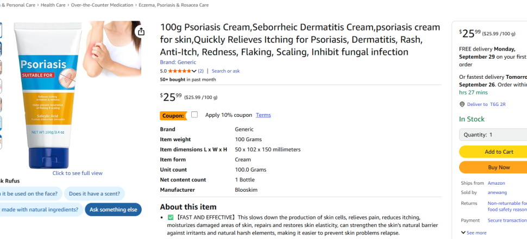Image resolution: width=527 pixels, height=239 pixels.
Task: Open the Quantity dropdown
Action: pos(493,135)
